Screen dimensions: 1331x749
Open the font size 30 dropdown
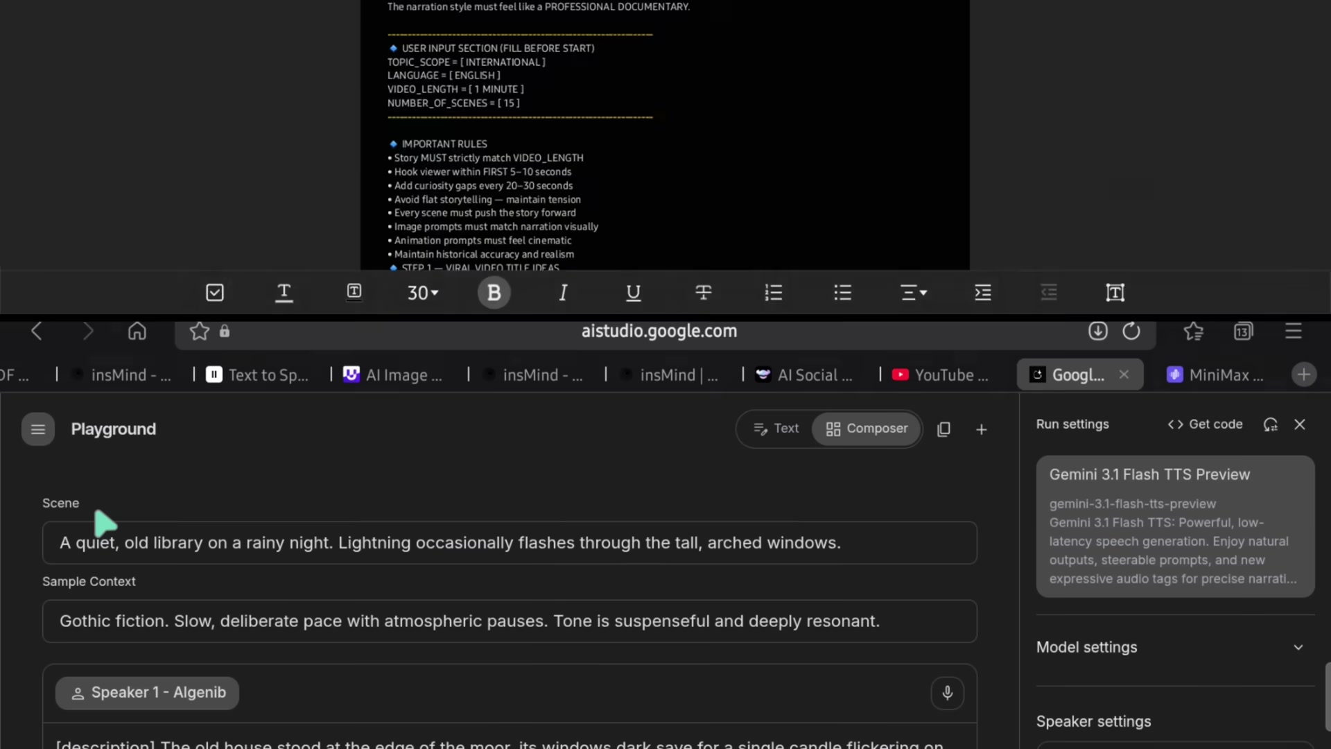(x=423, y=293)
